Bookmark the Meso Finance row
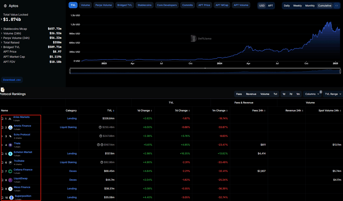Screen dimensions: 343x201 click(2, 189)
